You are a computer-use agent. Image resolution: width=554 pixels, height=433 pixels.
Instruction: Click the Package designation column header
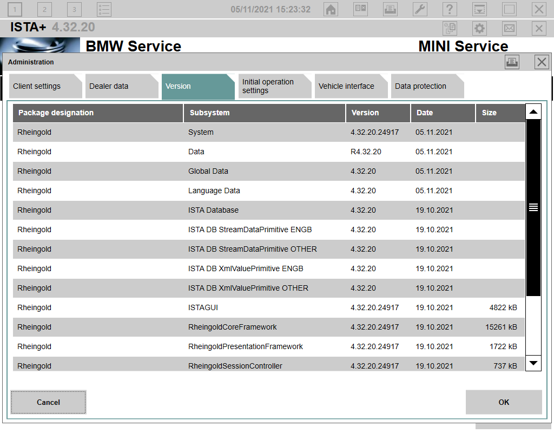98,113
